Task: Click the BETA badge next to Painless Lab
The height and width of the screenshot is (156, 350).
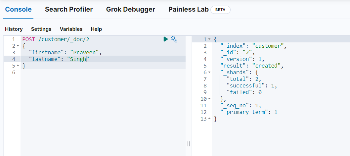Action: [x=220, y=10]
